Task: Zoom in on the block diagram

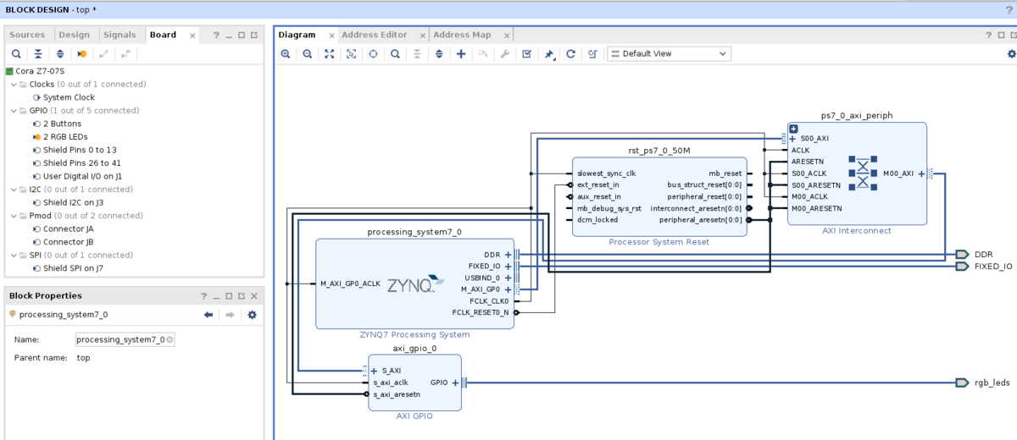Action: tap(286, 53)
